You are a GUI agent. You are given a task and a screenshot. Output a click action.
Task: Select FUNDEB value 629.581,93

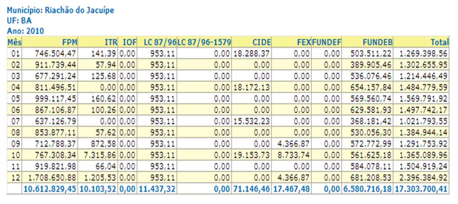coord(371,110)
